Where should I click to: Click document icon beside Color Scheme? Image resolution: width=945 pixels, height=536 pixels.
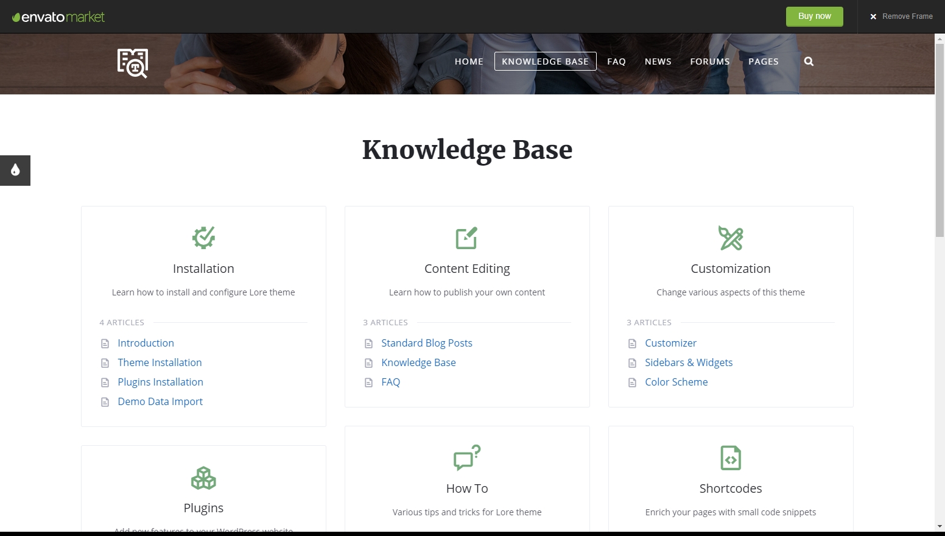[632, 383]
